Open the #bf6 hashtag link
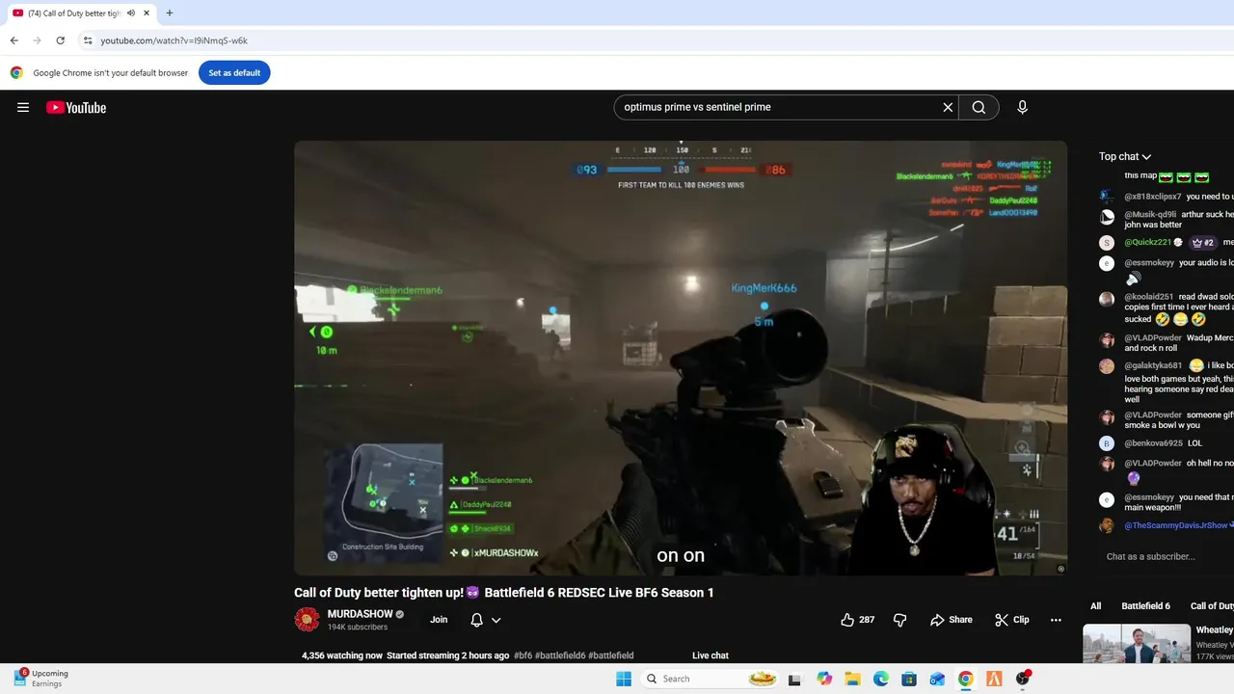 point(523,655)
